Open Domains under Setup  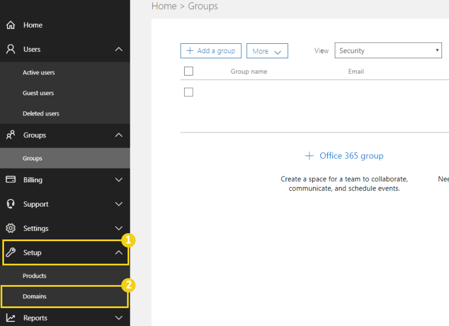(x=35, y=297)
